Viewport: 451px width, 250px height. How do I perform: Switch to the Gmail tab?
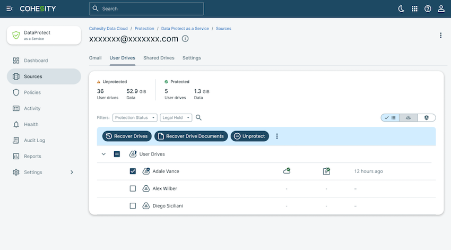(95, 58)
